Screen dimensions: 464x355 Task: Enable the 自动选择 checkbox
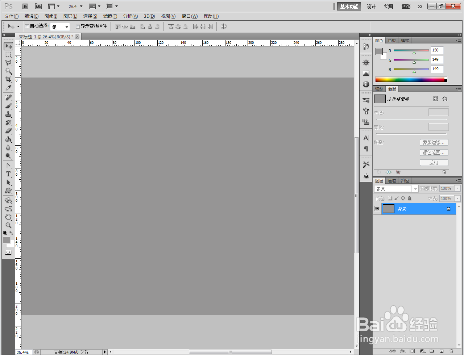pos(27,26)
